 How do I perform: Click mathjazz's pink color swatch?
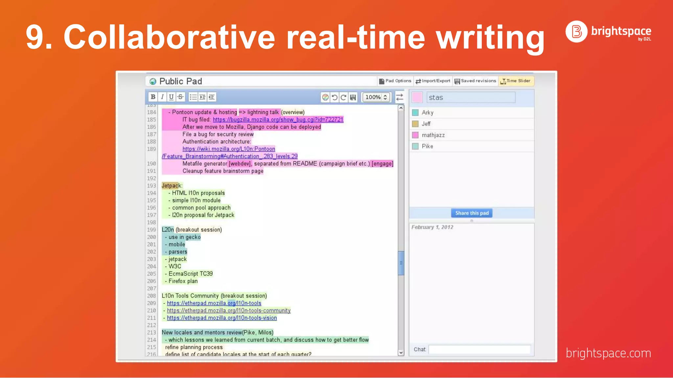(415, 135)
